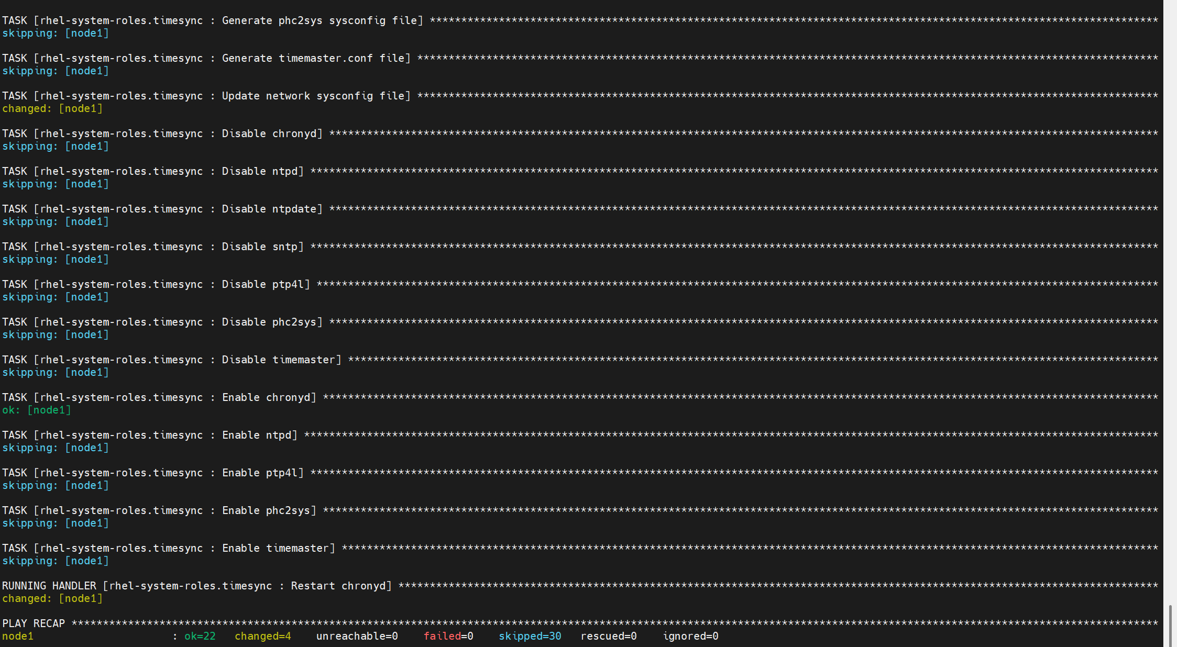Click 'skipping: [node1]' under Disable phc2sys
Image resolution: width=1177 pixels, height=647 pixels.
(56, 334)
